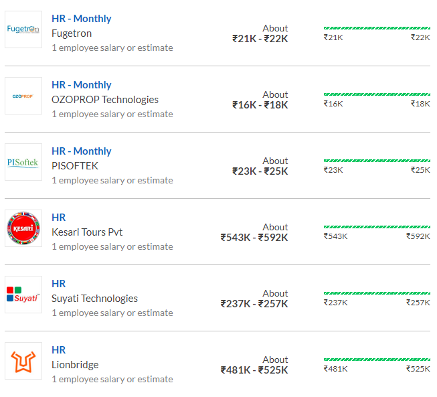This screenshot has height=397, width=437.
Task: Open OZOPROP HR - Monthly salary link
Action: [82, 85]
